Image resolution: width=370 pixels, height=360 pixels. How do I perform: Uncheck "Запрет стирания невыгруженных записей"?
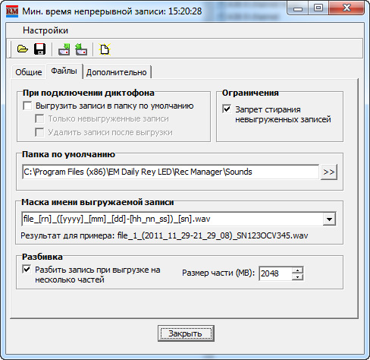[x=227, y=109]
